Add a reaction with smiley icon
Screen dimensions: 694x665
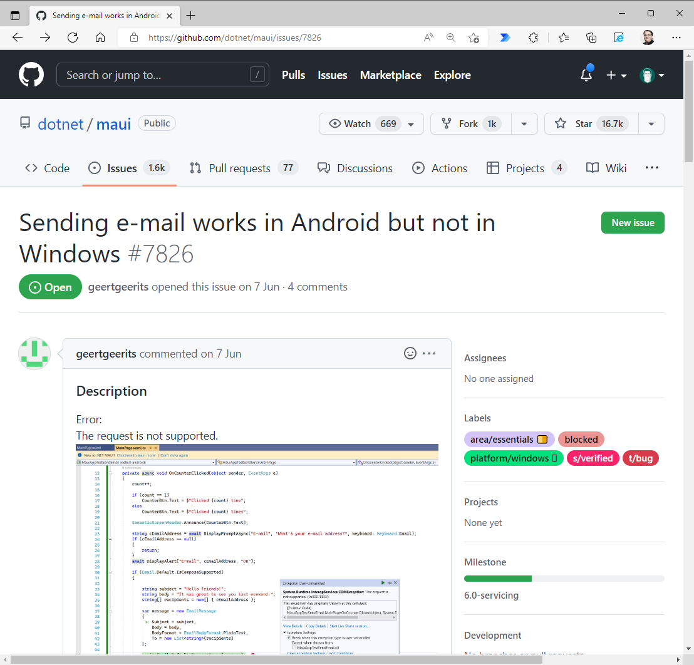tap(410, 353)
